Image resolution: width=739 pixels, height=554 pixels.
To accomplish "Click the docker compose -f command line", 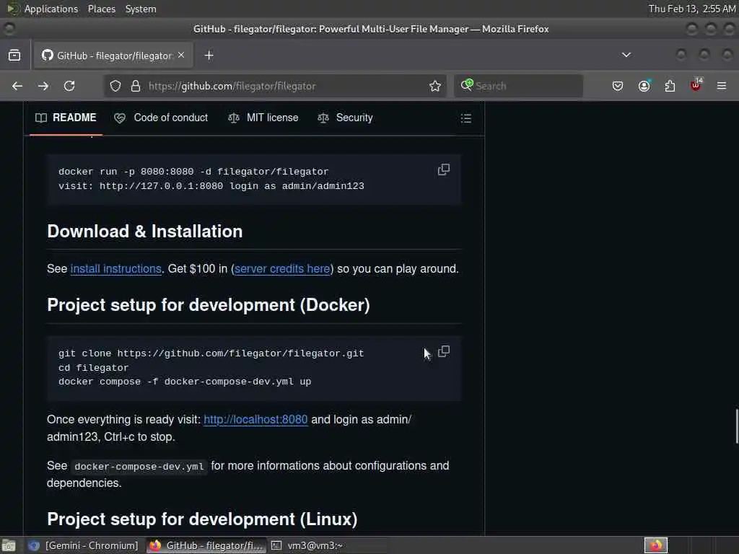I will (x=185, y=382).
